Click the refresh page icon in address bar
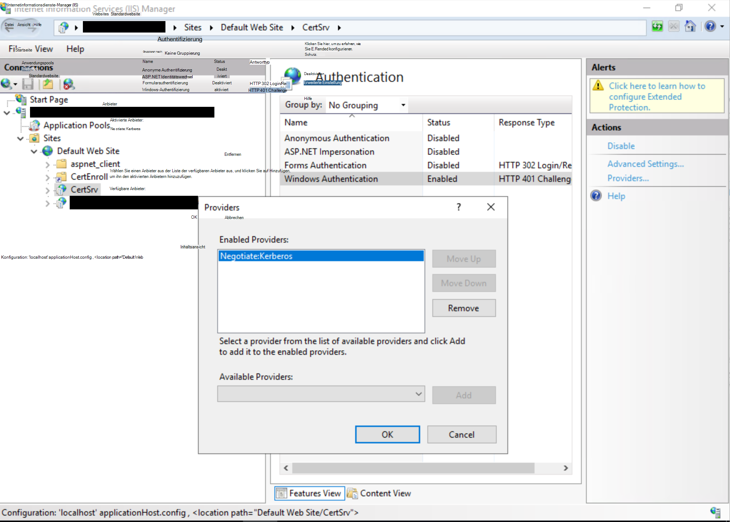Viewport: 730px width, 522px height. coord(657,26)
